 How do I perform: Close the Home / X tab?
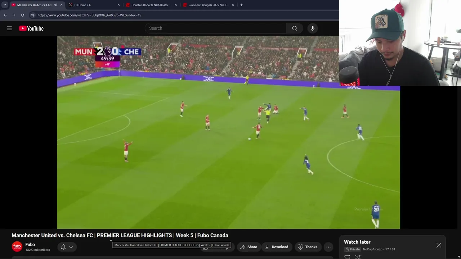[118, 5]
